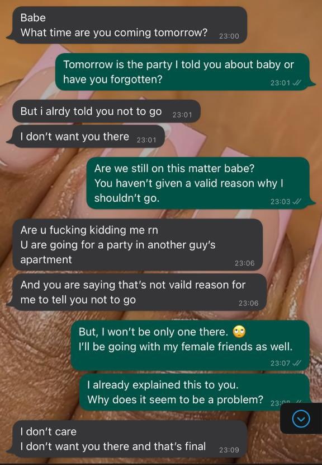This screenshot has height=465, width=322.
Task: Tap the scroll-to-bottom chevron button
Action: click(x=301, y=418)
